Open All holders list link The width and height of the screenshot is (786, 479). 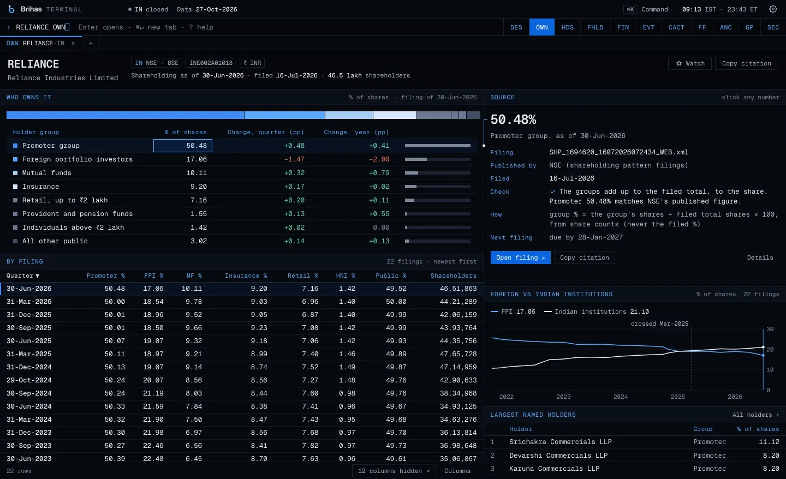click(755, 415)
